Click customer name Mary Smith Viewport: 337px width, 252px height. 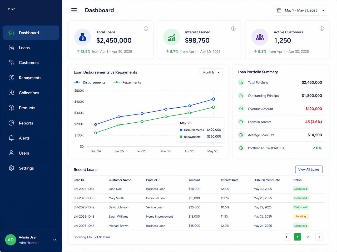[x=116, y=198]
